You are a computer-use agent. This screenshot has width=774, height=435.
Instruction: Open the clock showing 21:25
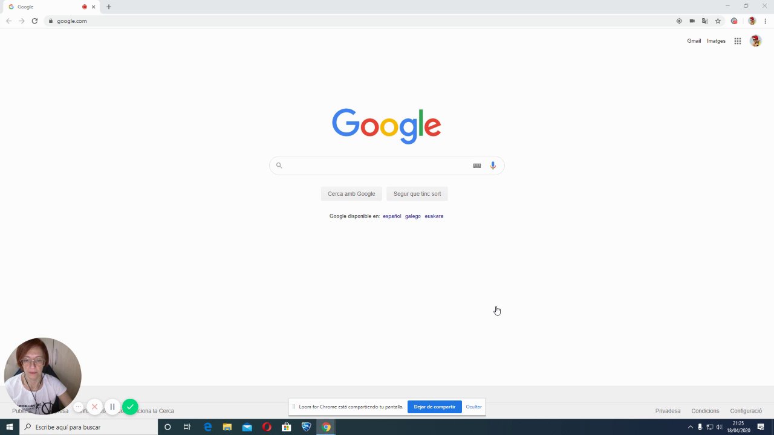739,427
